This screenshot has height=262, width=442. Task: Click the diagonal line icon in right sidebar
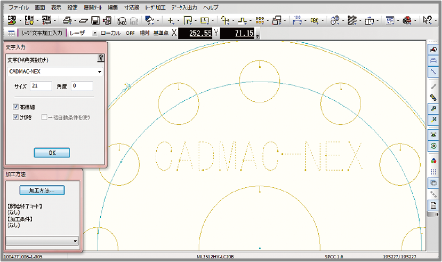(x=433, y=72)
